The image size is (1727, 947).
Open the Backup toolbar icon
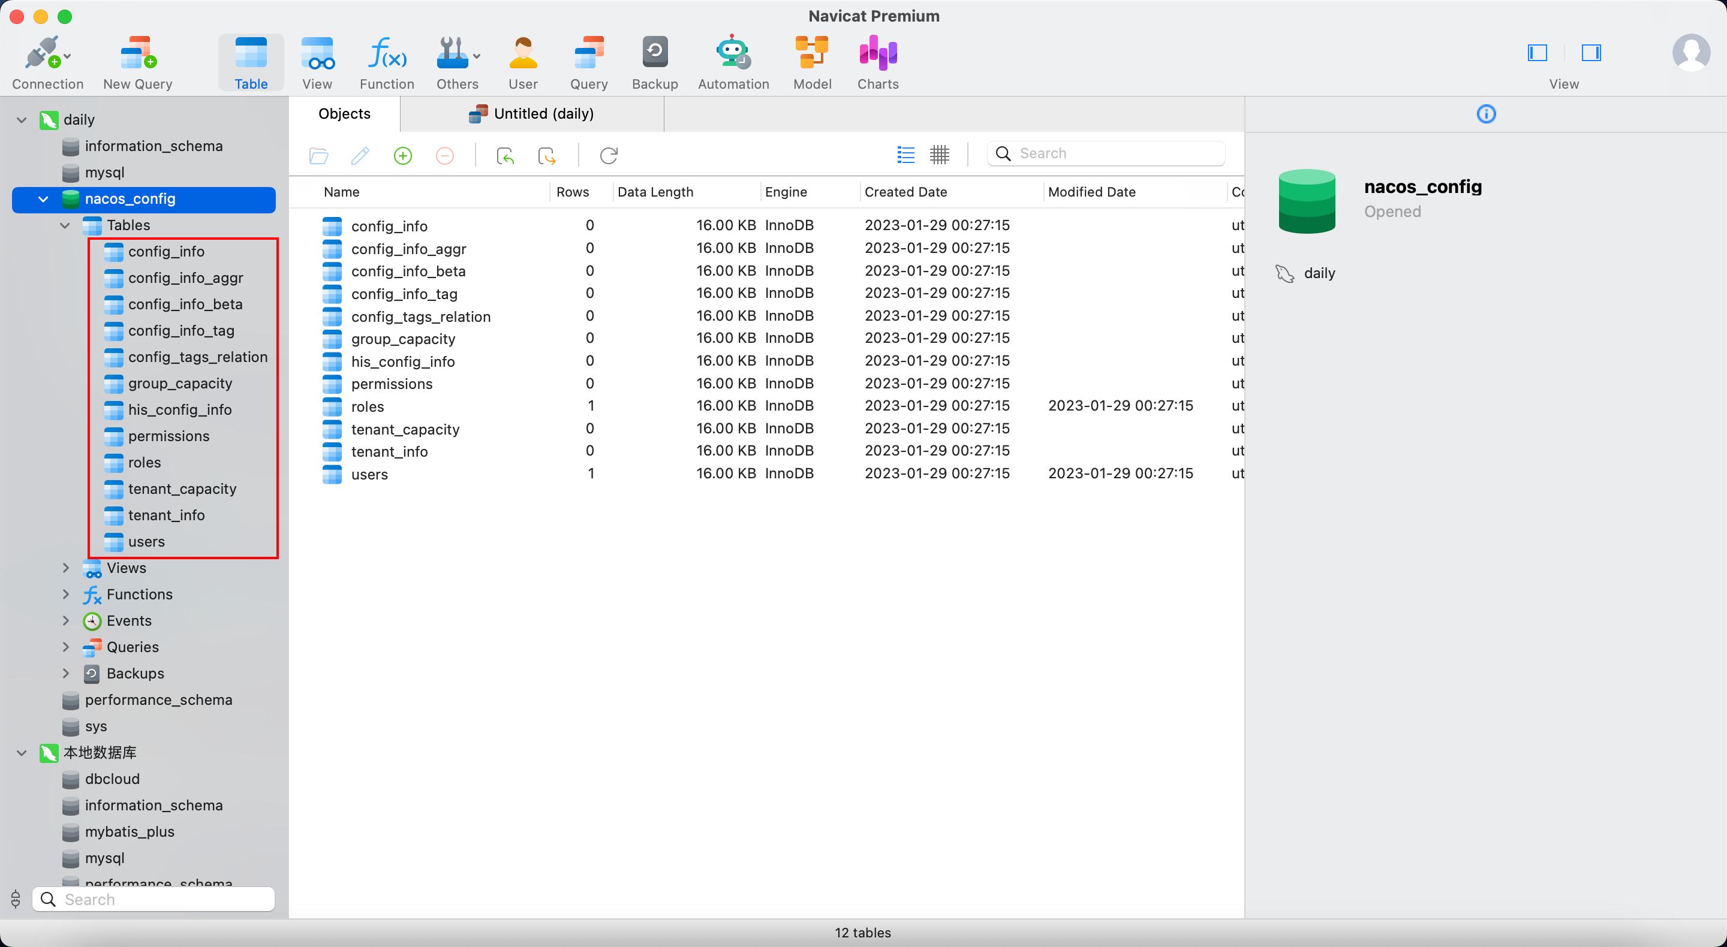click(655, 62)
